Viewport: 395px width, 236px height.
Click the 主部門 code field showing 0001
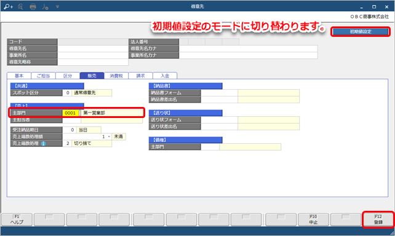click(x=71, y=113)
